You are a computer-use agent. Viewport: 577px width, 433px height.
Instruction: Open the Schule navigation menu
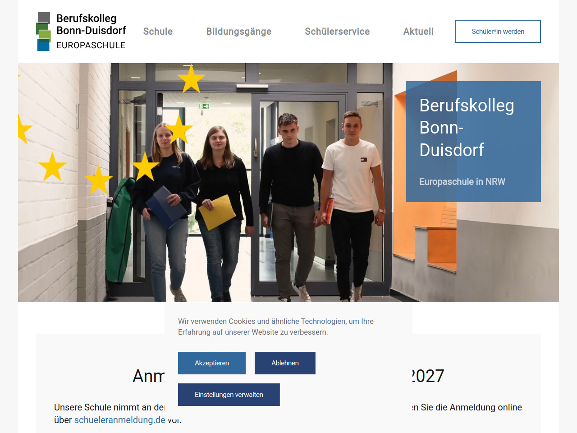[x=158, y=32]
